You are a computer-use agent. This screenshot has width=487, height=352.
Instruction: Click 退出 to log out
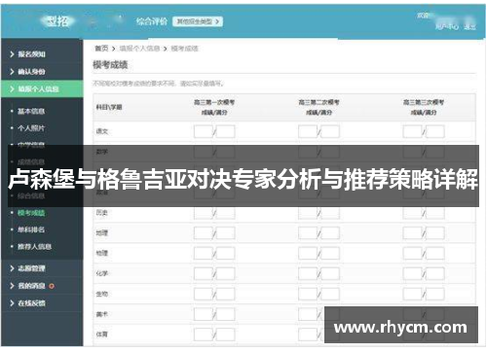click(469, 27)
